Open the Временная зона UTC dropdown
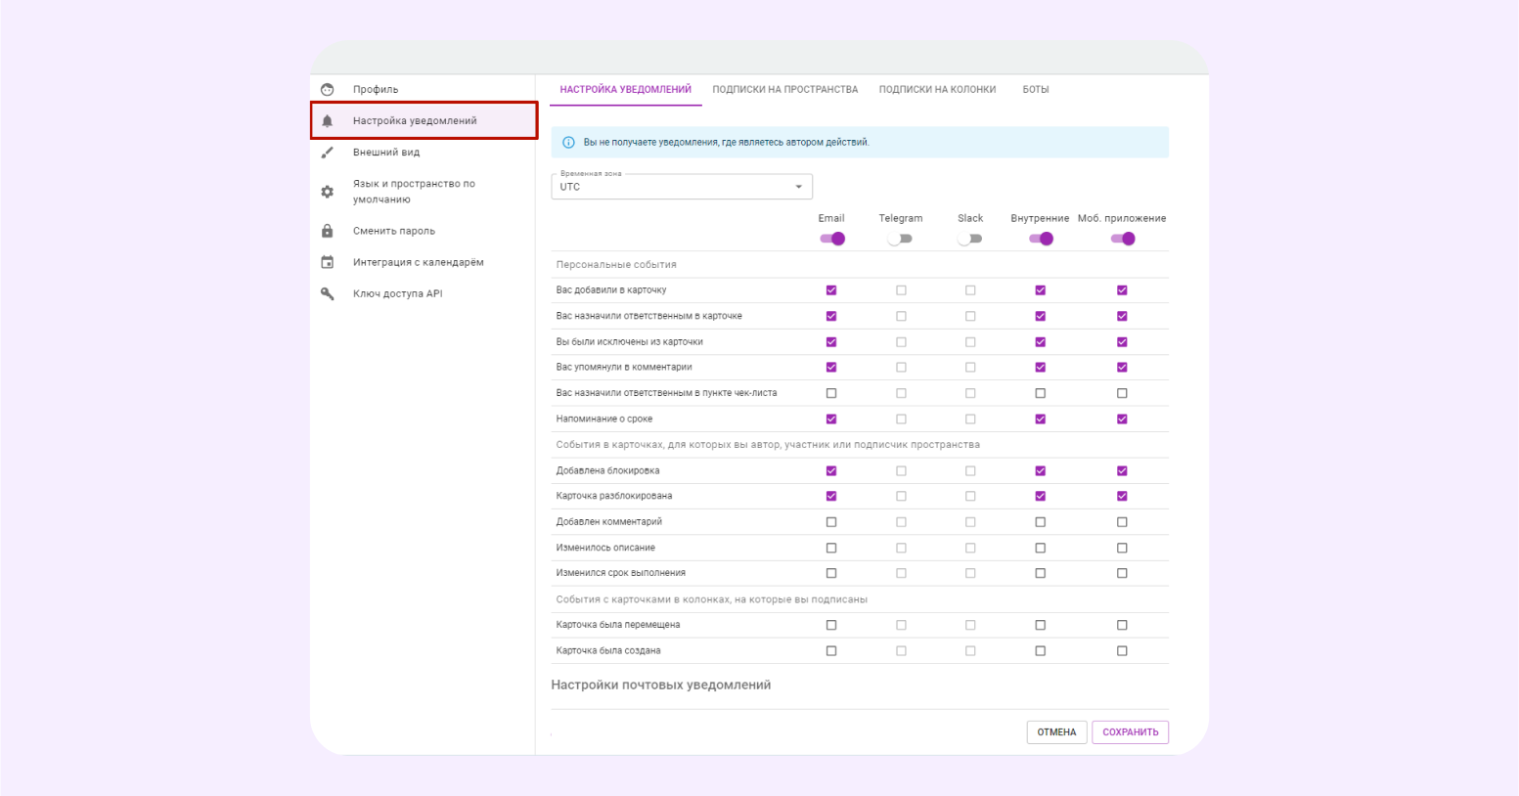1519x796 pixels. pos(682,187)
